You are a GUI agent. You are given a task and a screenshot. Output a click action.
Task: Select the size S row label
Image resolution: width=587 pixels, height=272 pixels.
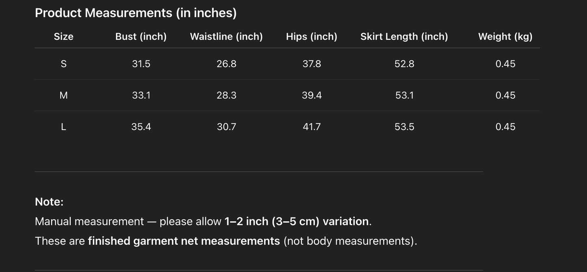coord(64,64)
